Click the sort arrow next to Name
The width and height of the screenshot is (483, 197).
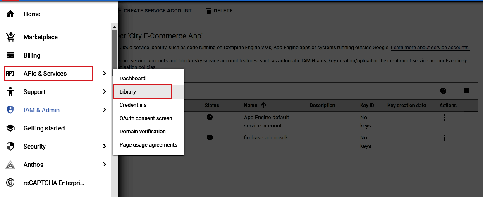tap(264, 105)
